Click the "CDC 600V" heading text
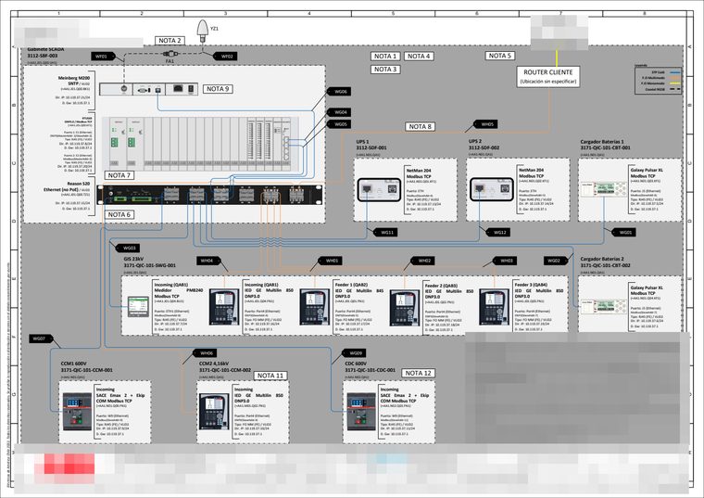 [x=356, y=364]
